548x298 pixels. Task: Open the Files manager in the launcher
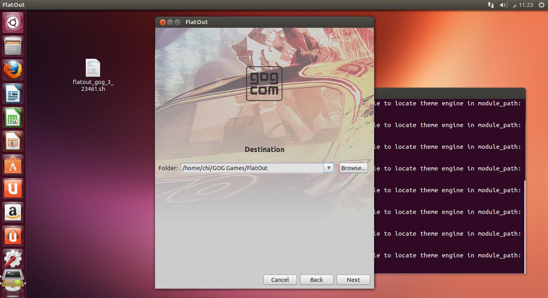(13, 46)
